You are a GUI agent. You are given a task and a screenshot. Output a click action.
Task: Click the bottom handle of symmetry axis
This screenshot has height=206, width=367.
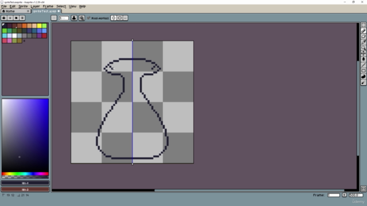(x=132, y=164)
